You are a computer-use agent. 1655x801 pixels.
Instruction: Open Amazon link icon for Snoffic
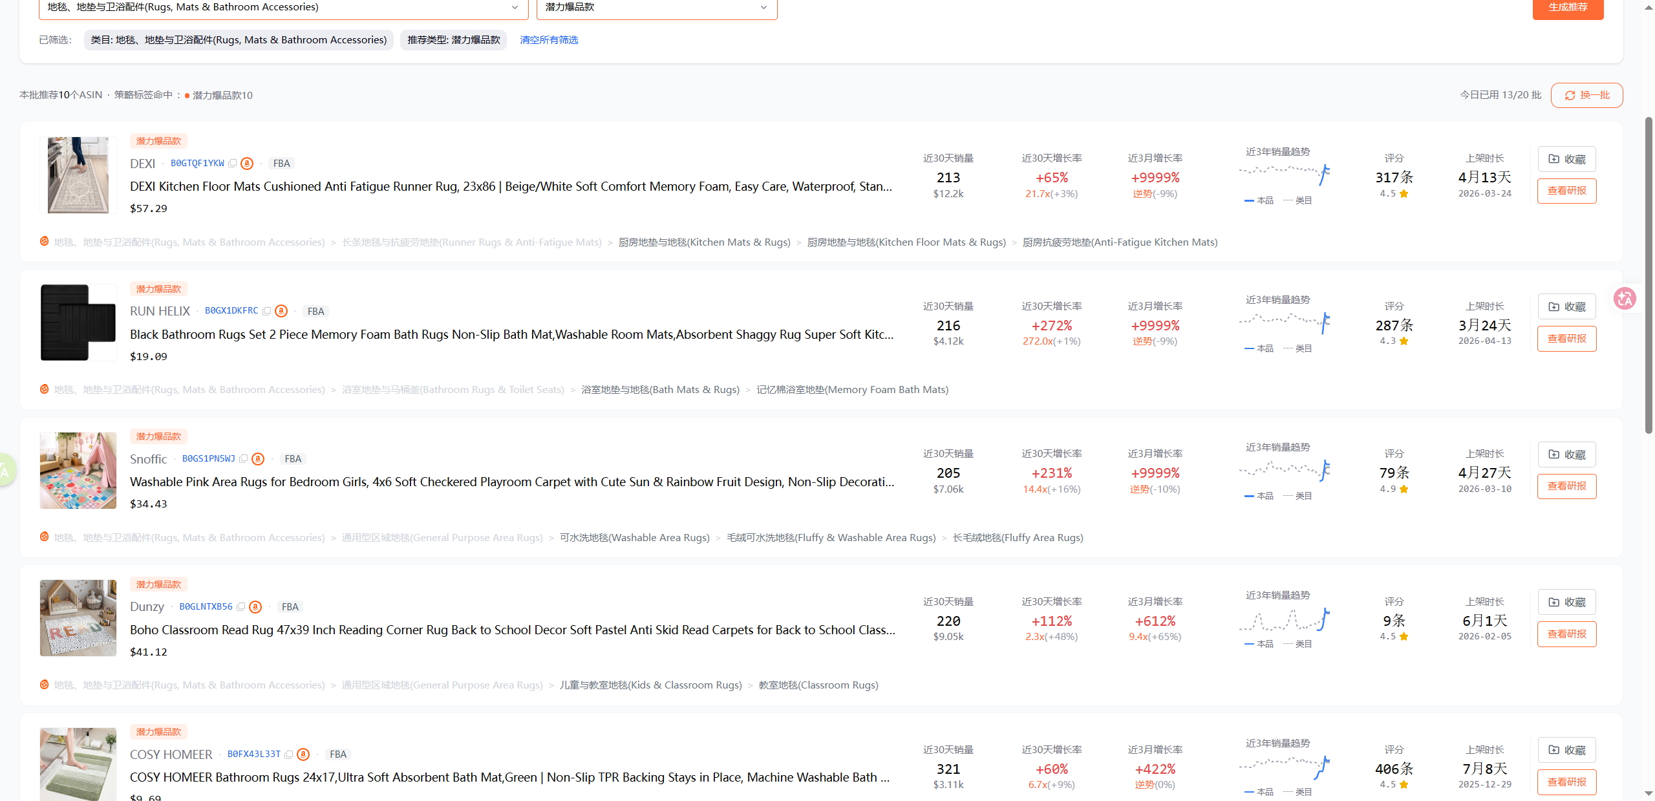pos(258,459)
